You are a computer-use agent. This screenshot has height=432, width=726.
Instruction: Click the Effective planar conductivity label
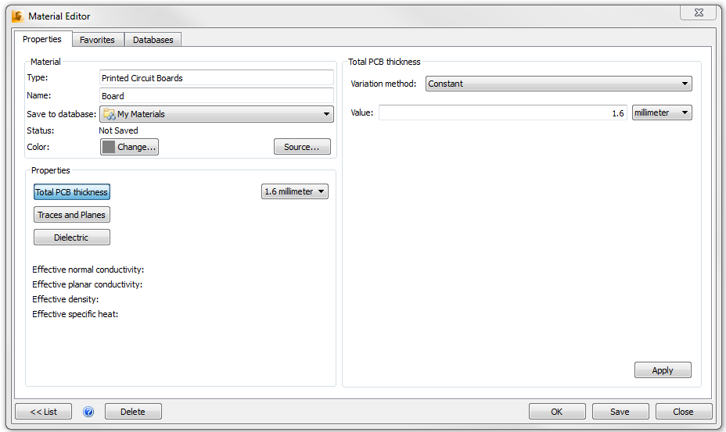click(x=87, y=284)
